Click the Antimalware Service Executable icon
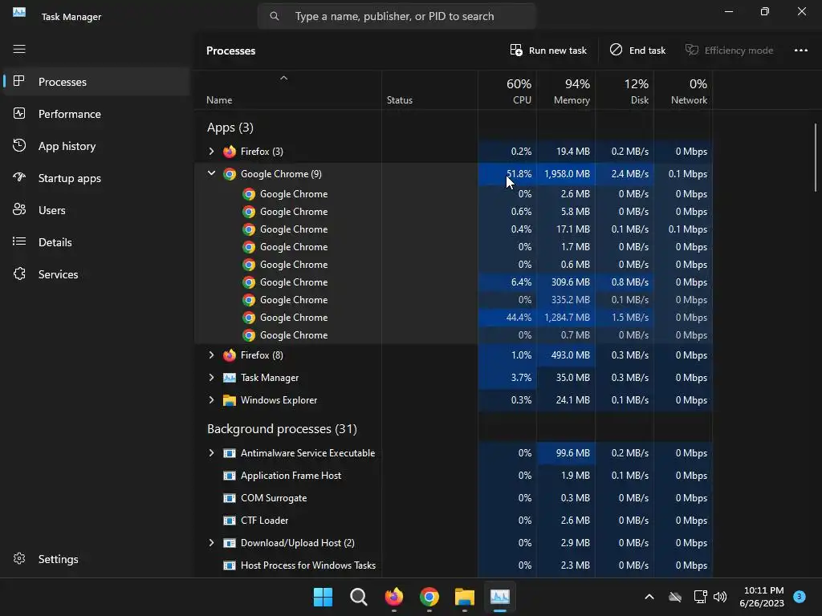Screen dimensions: 822x616 coord(229,453)
